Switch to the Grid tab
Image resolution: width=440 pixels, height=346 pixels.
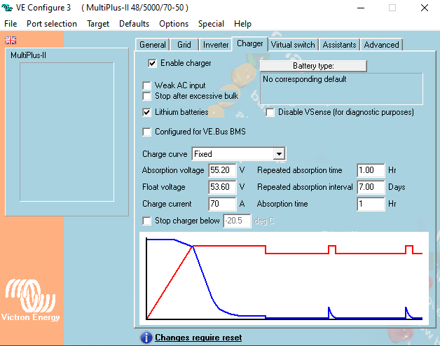point(184,45)
